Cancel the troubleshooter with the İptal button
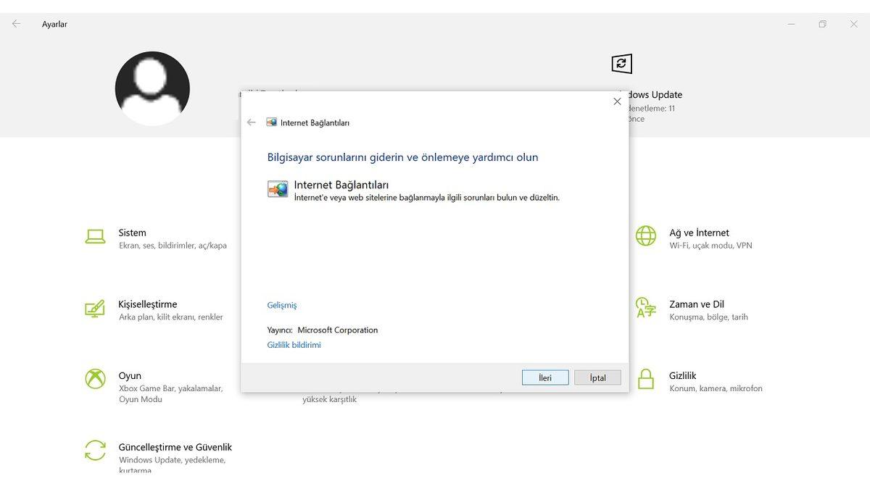 click(x=597, y=377)
